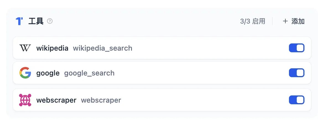Click empty space in the google row
318x130 pixels.
pyautogui.click(x=199, y=73)
